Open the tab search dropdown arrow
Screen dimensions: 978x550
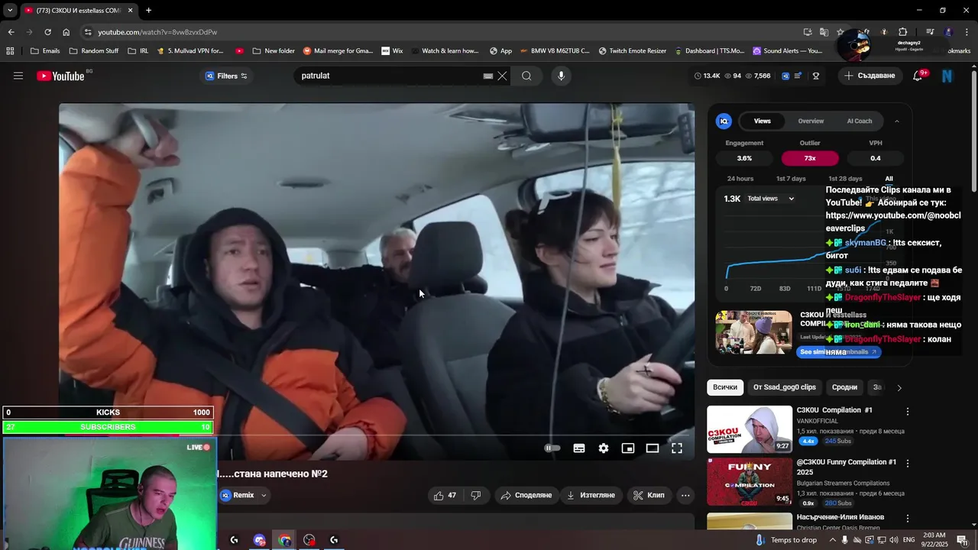9,11
